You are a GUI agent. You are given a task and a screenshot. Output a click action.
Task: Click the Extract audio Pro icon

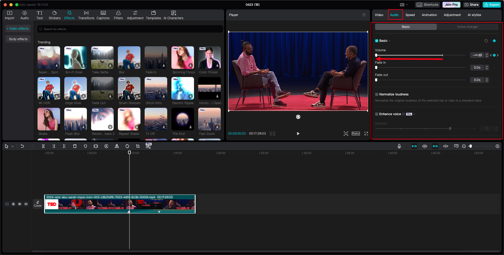click(149, 147)
